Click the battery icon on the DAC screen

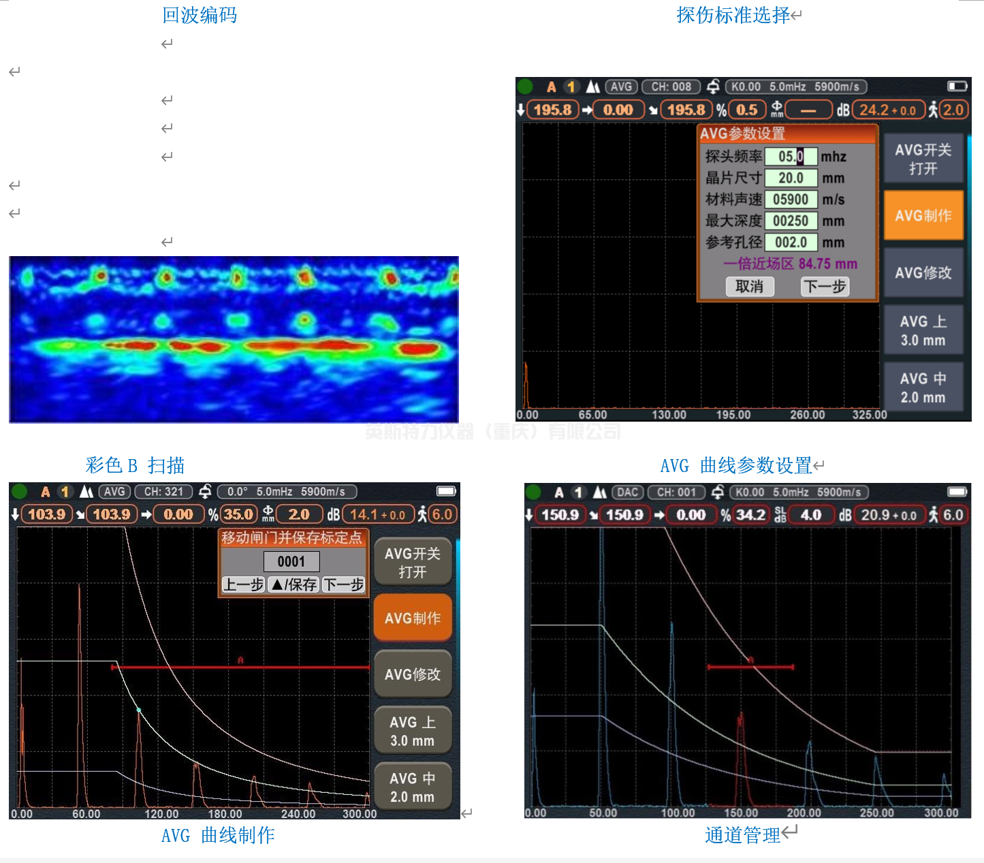pos(957,492)
